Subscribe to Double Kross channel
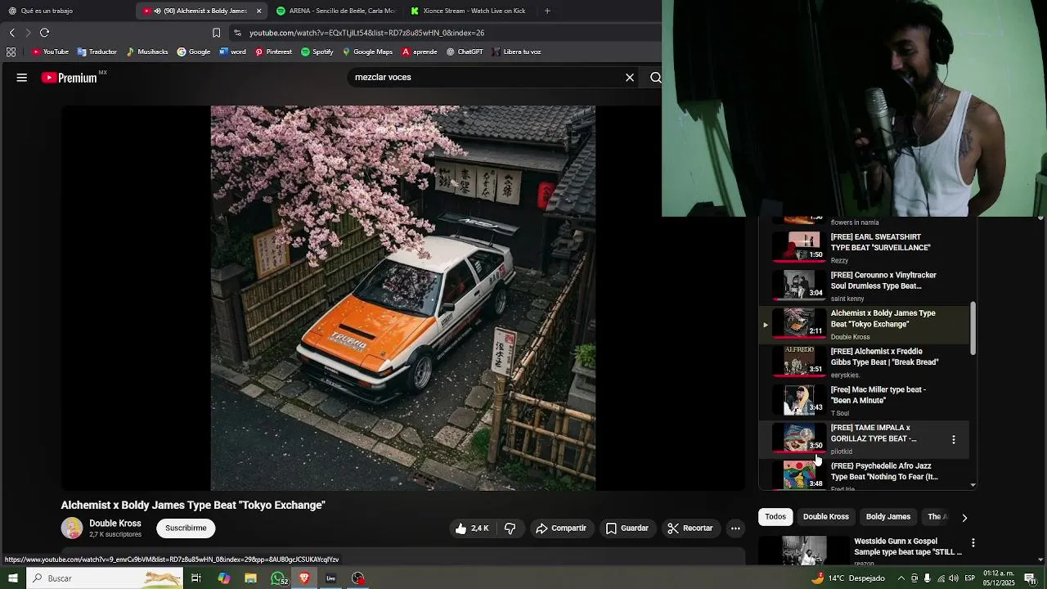1047x589 pixels. coord(186,528)
